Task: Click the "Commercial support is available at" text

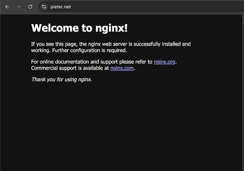Action: (x=70, y=68)
